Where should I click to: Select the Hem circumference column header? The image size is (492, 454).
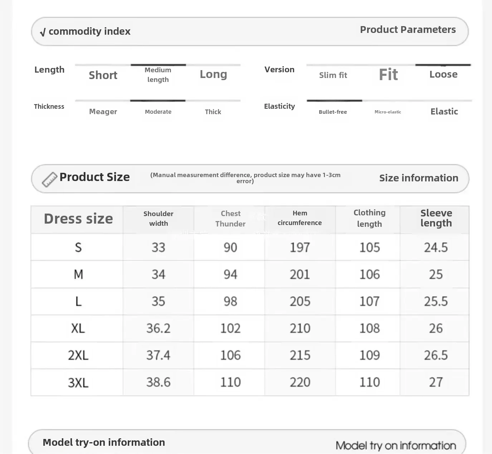(299, 218)
